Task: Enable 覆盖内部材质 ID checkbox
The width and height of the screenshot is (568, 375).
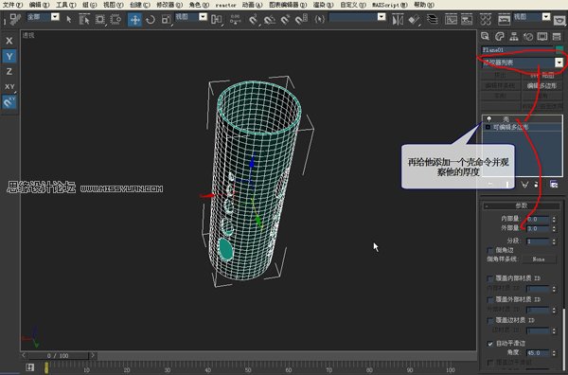Action: [490, 278]
